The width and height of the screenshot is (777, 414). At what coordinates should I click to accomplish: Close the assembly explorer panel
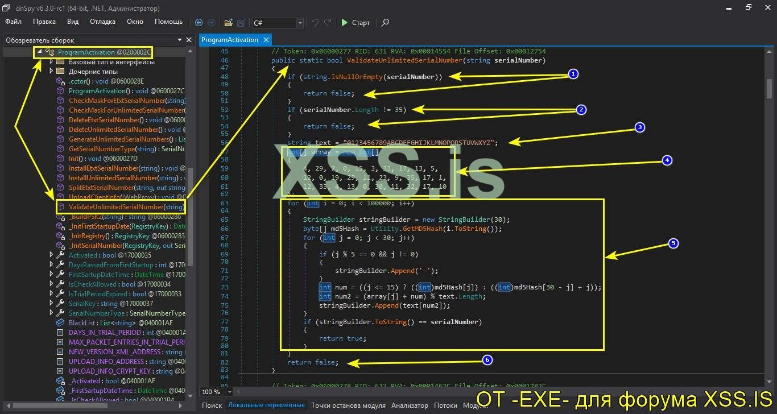(x=189, y=40)
